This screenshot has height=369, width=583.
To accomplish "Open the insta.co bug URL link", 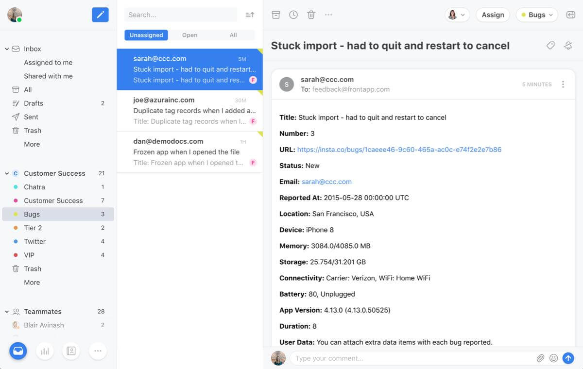I will coord(399,150).
